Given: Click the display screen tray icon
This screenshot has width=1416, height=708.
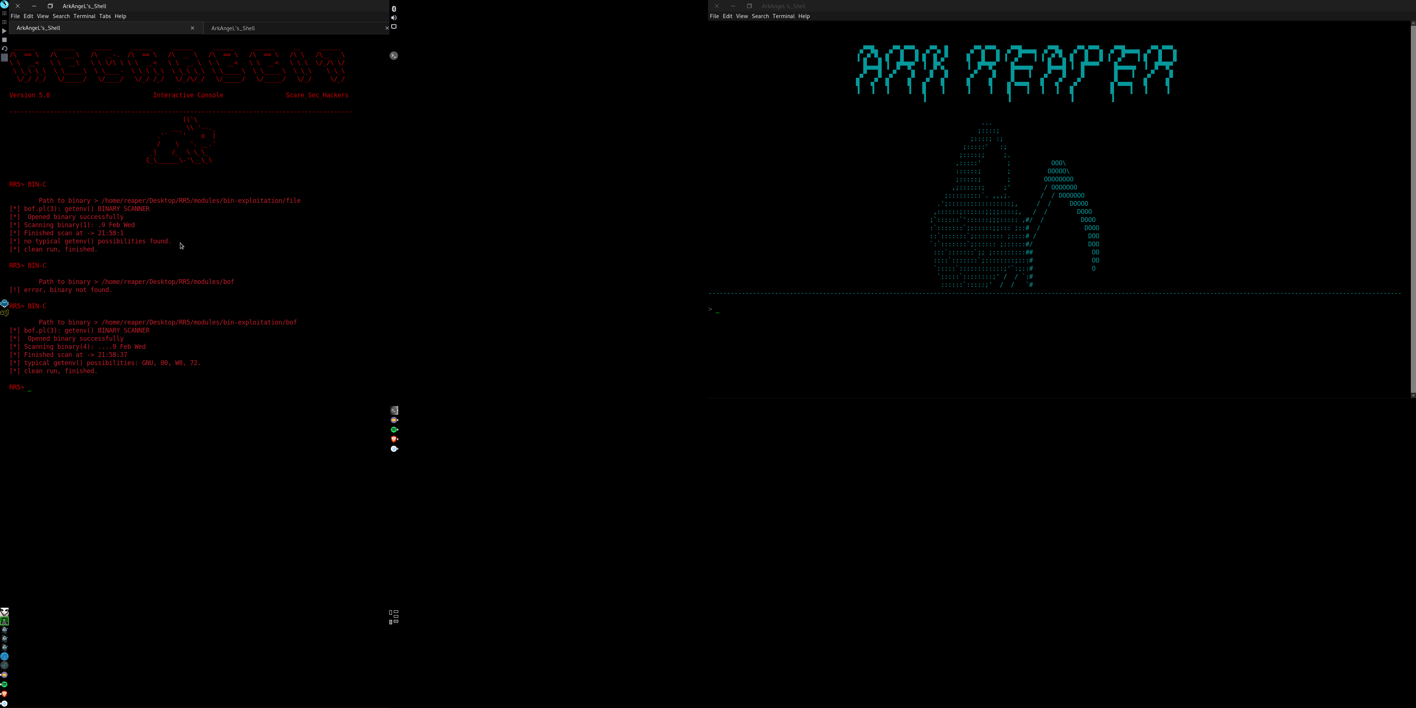Looking at the screenshot, I should [393, 27].
